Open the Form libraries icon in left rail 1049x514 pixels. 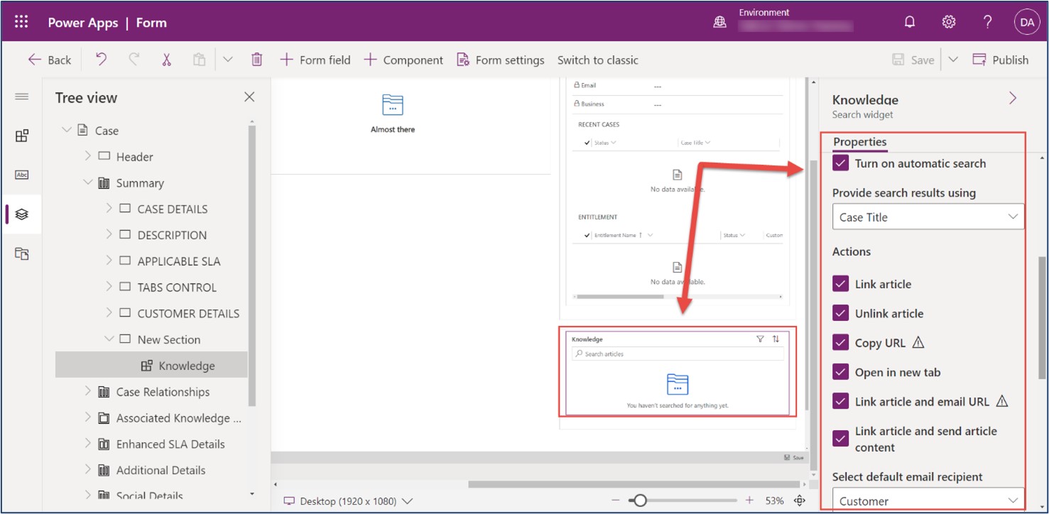click(22, 253)
